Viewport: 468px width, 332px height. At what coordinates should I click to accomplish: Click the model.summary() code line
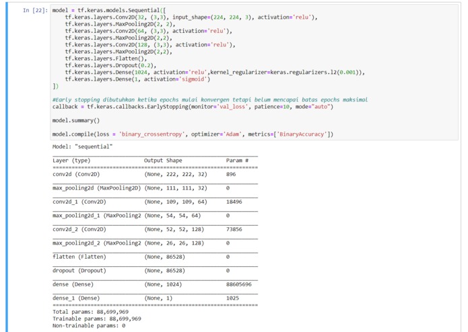[x=76, y=120]
